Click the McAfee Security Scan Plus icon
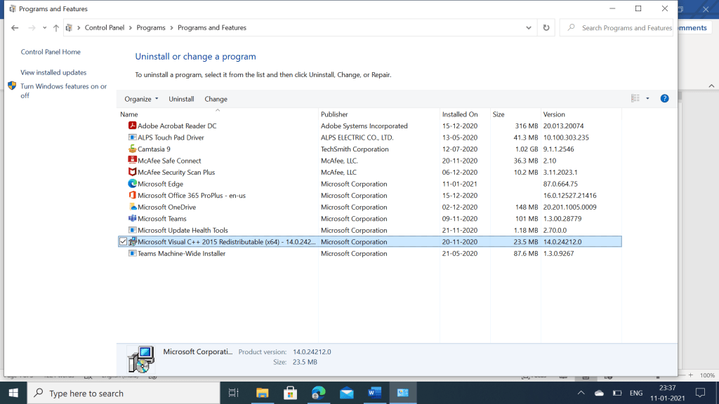This screenshot has width=719, height=404. tap(132, 172)
